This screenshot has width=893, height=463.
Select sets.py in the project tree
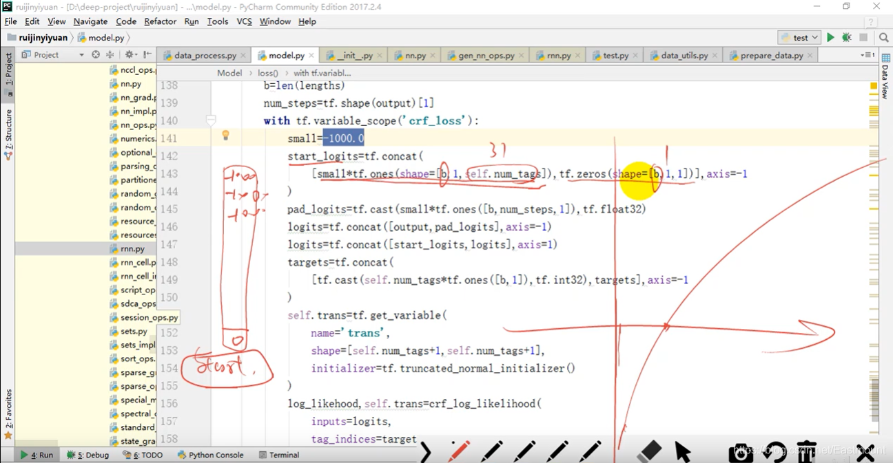134,331
